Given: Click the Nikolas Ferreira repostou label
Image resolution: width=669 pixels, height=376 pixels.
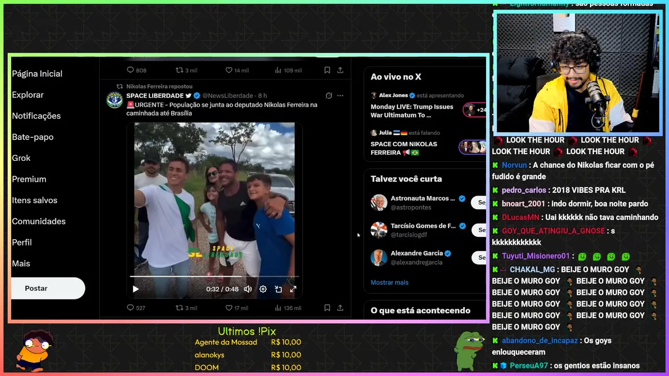Looking at the screenshot, I should click(159, 86).
